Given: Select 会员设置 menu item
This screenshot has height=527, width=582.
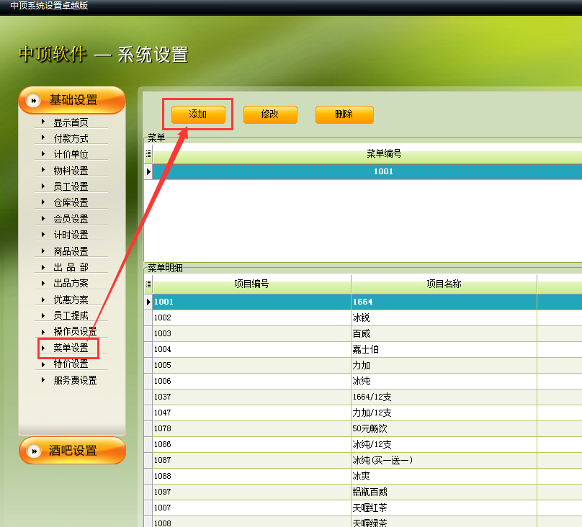Looking at the screenshot, I should (71, 219).
